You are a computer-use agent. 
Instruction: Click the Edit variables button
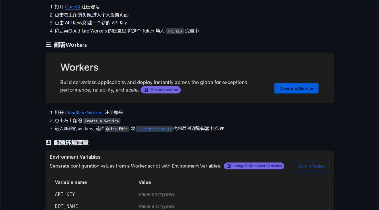point(311,166)
